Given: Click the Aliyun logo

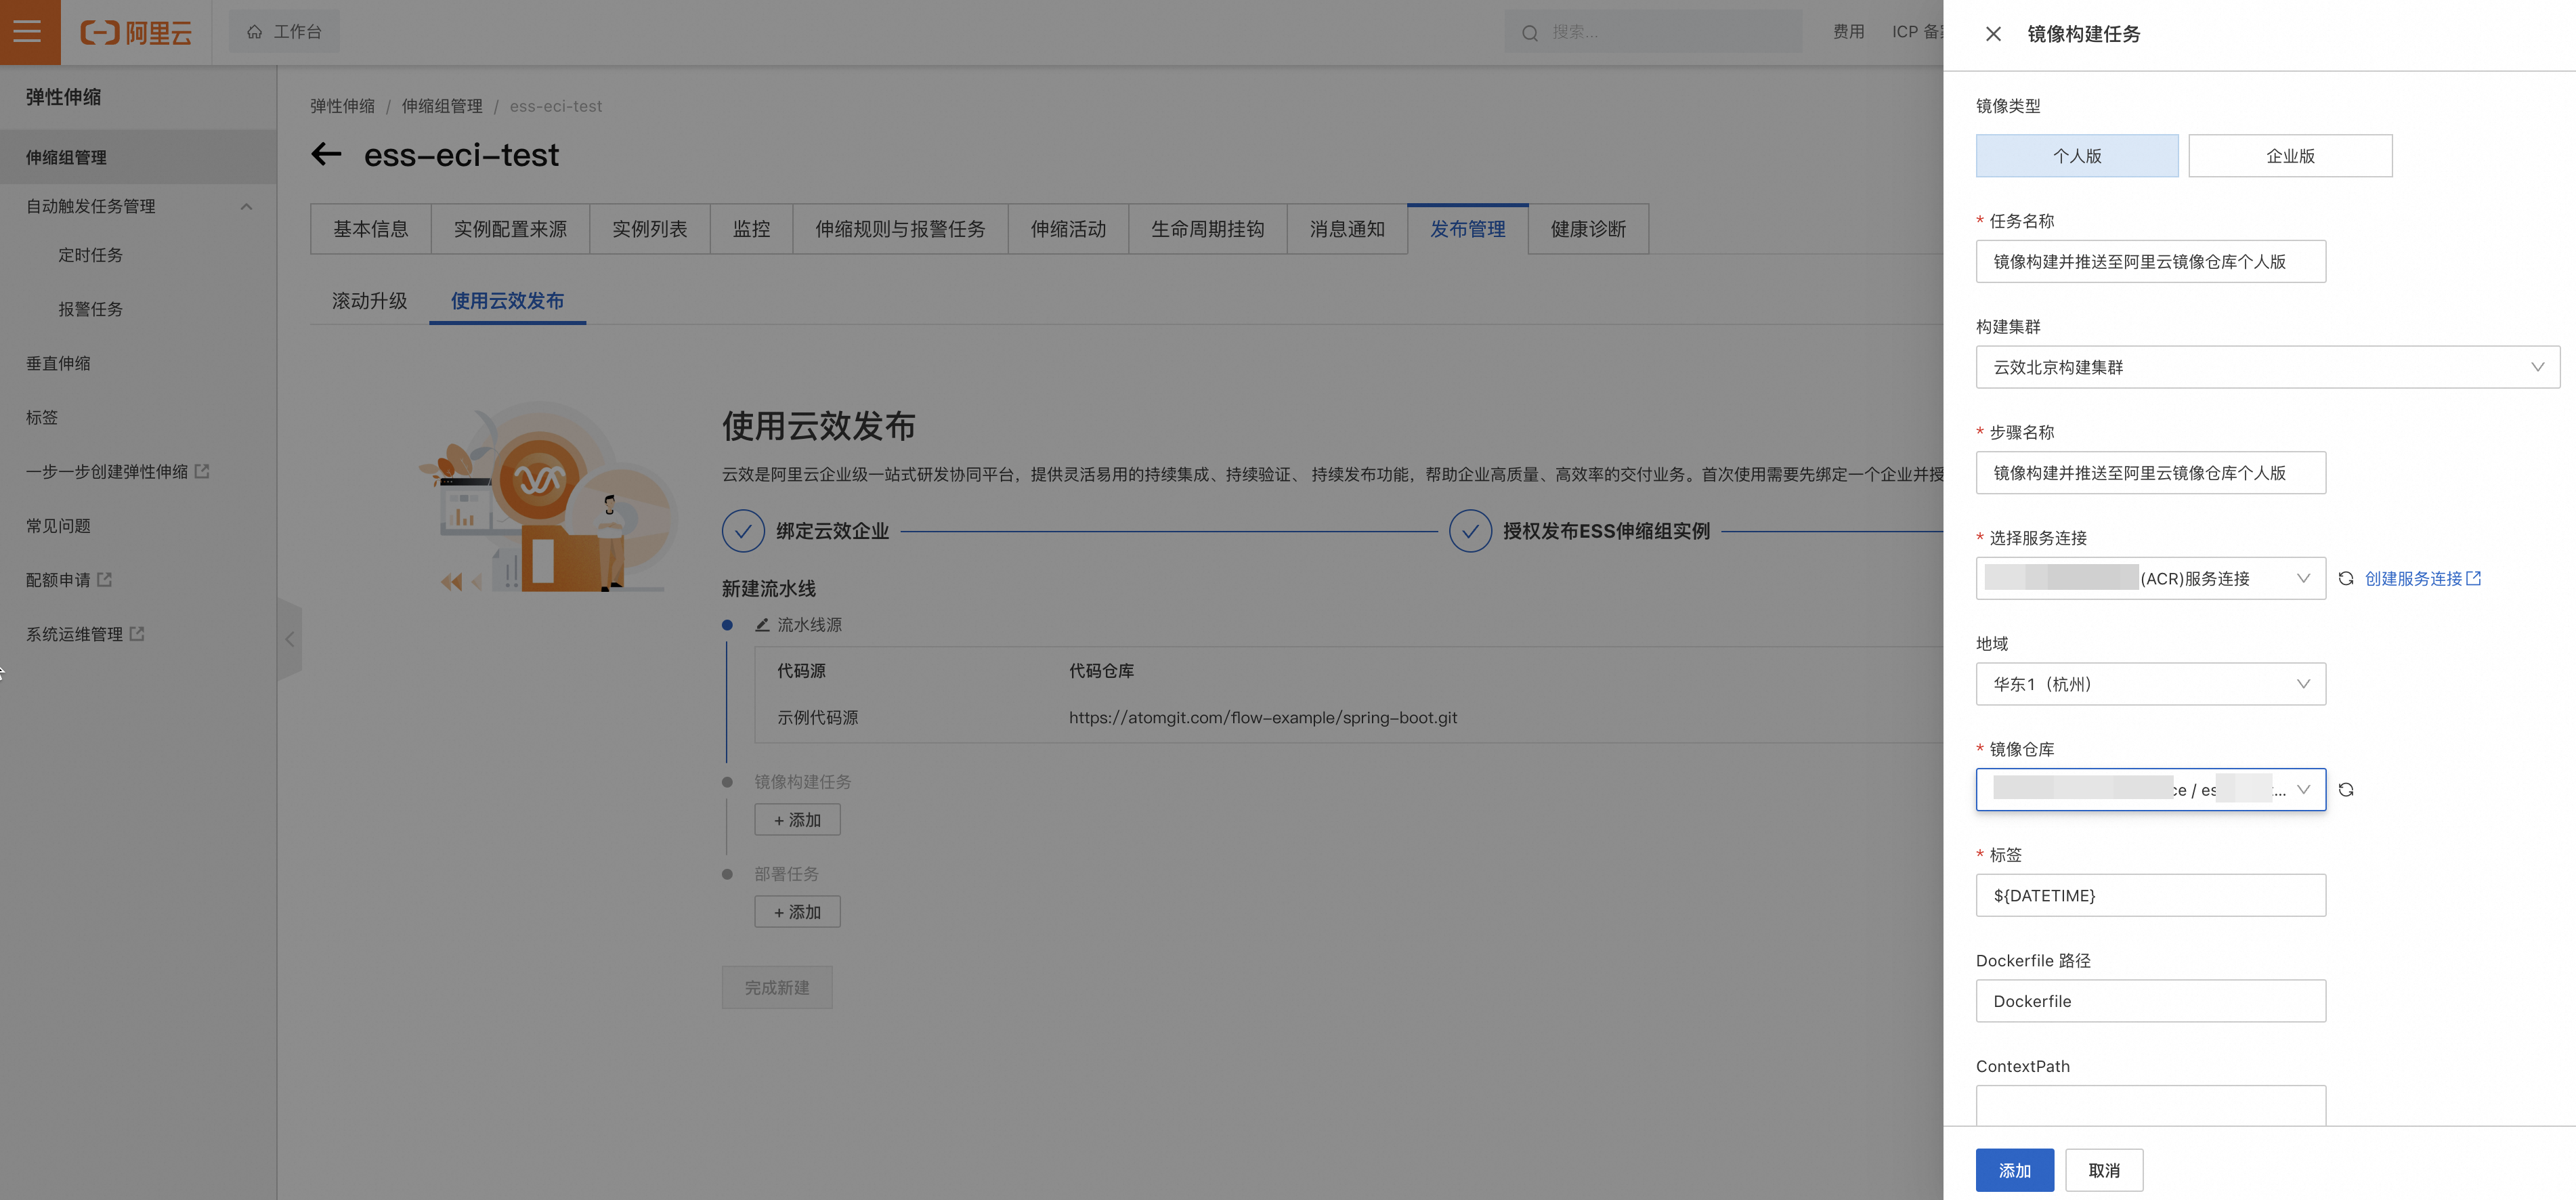Looking at the screenshot, I should (x=136, y=33).
